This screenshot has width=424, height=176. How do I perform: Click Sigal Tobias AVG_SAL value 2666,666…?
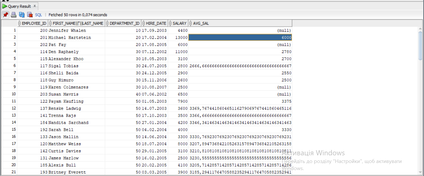coord(240,66)
